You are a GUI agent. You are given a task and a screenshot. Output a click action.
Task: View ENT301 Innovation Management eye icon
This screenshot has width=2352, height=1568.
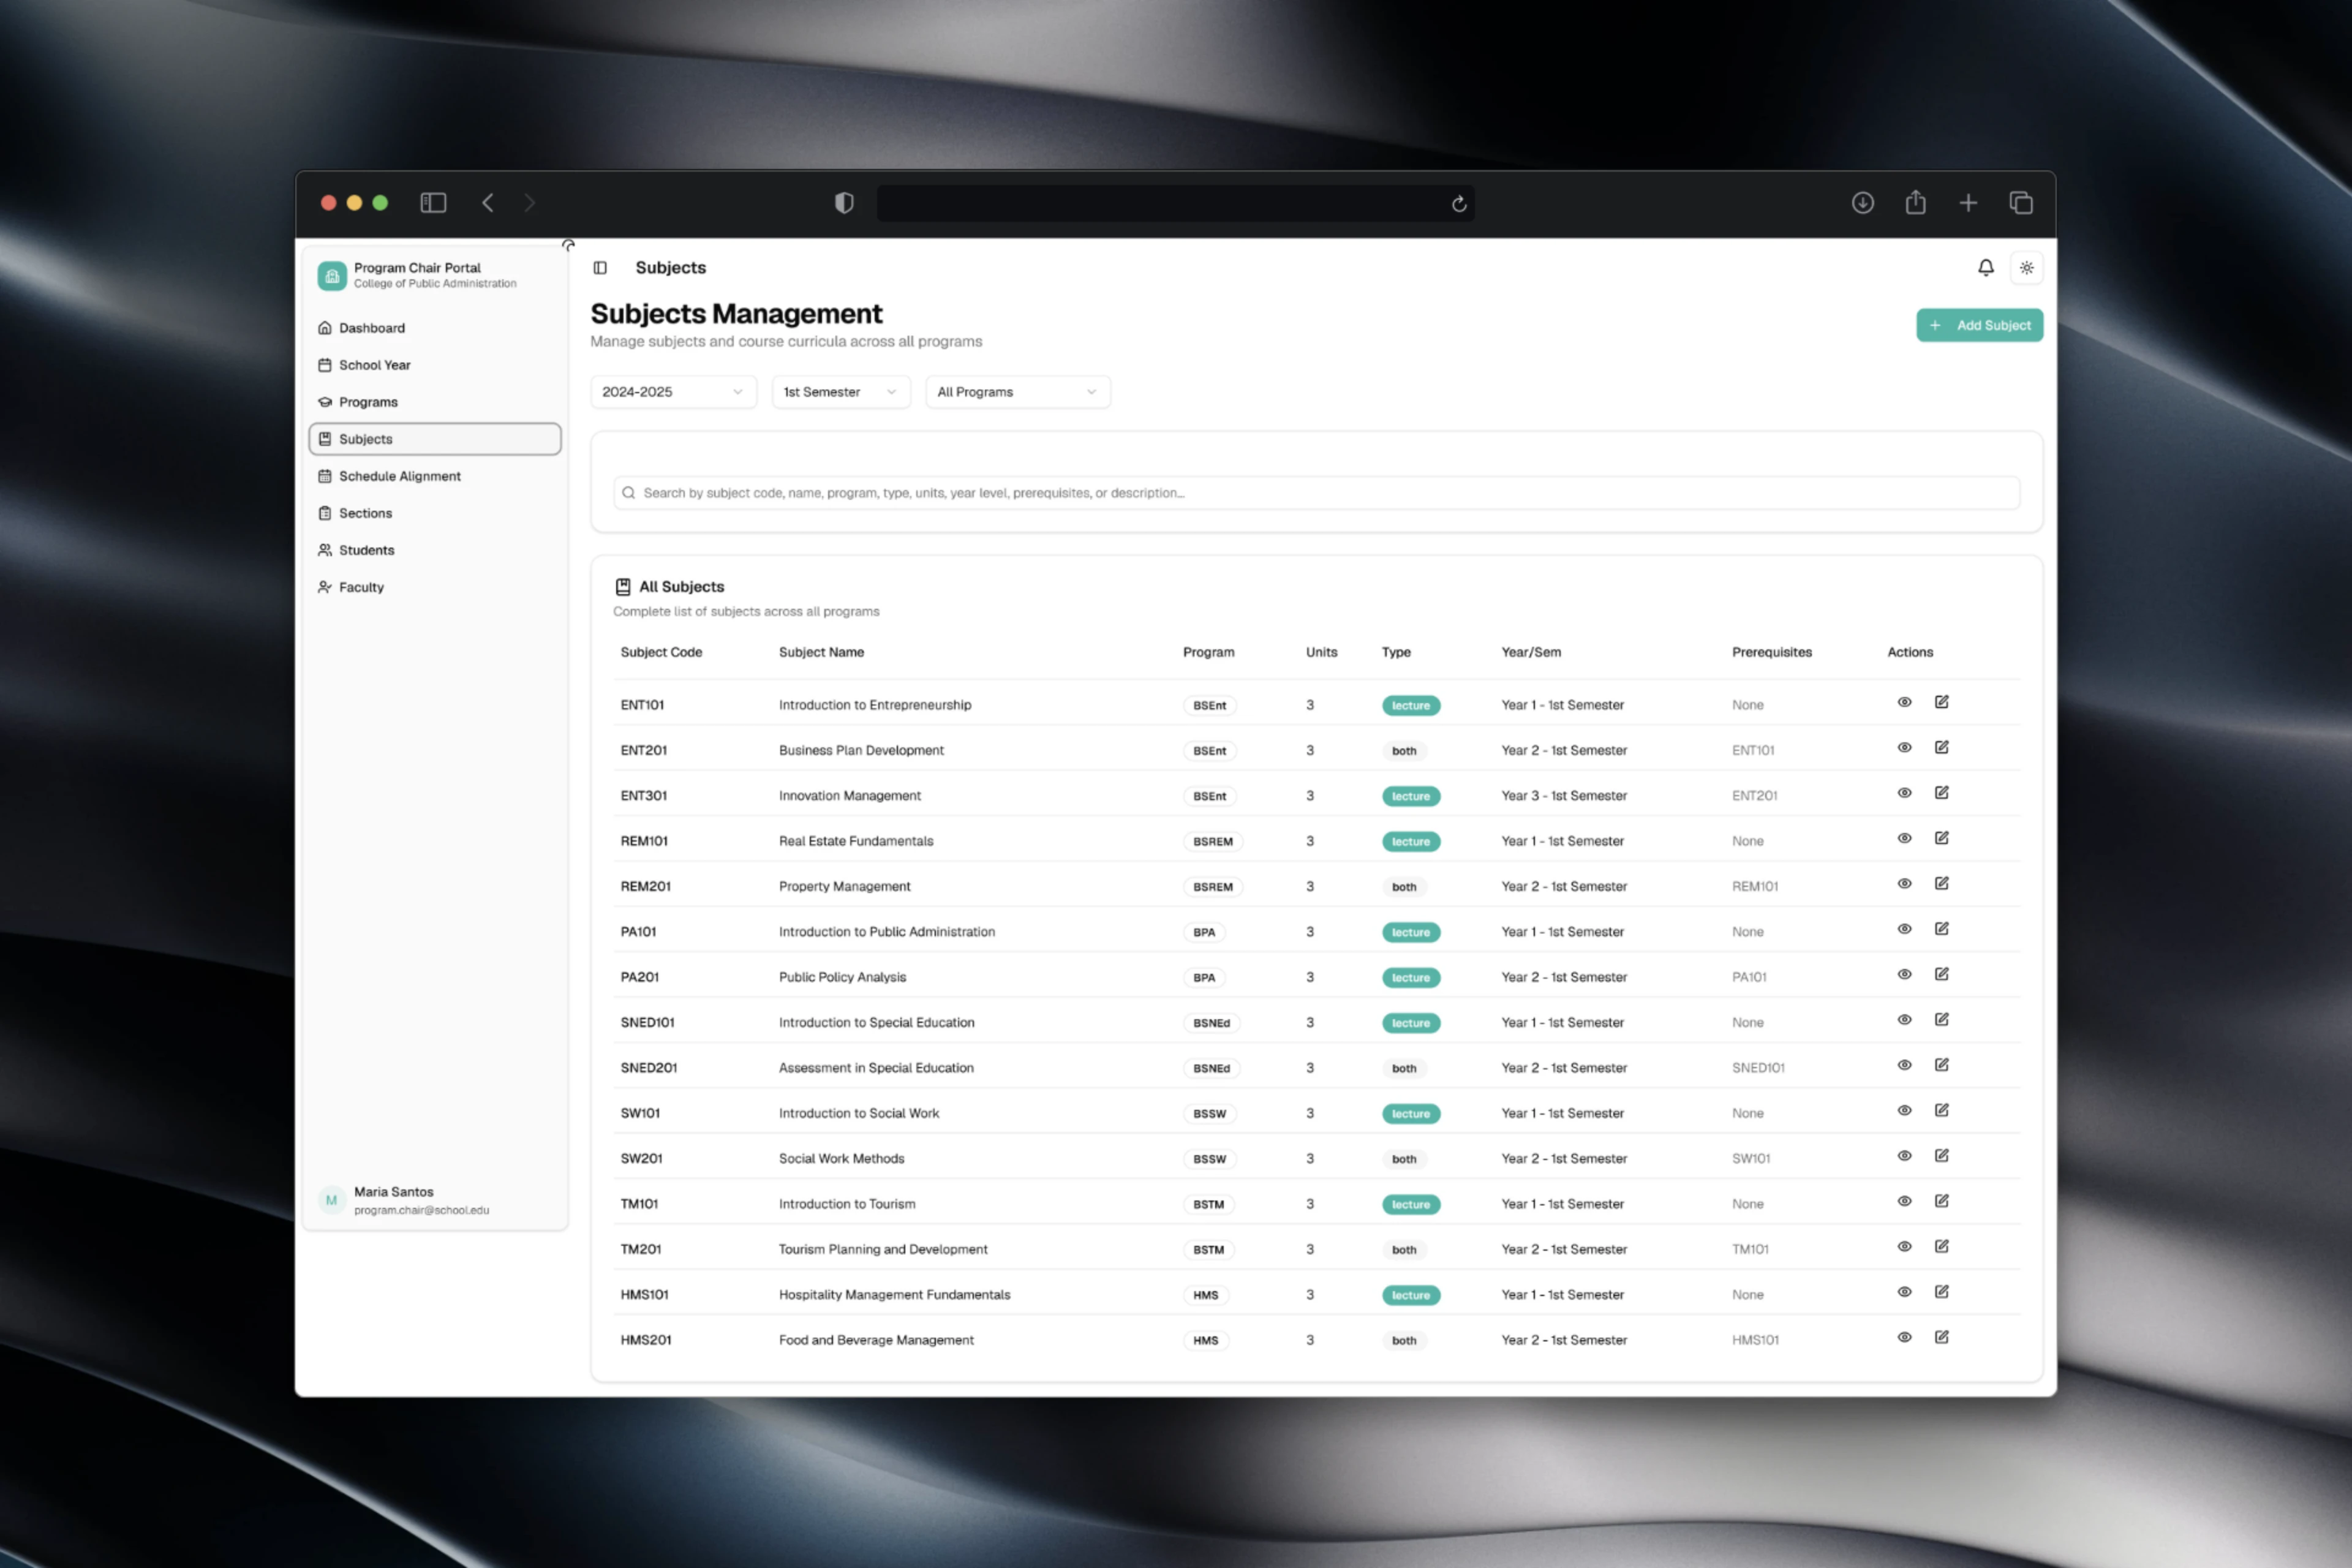[1904, 793]
